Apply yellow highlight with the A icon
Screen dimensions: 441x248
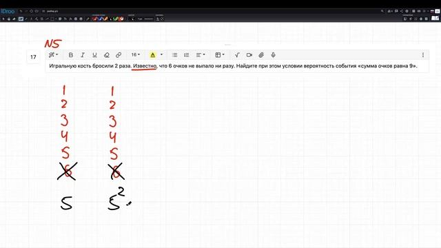tap(153, 55)
